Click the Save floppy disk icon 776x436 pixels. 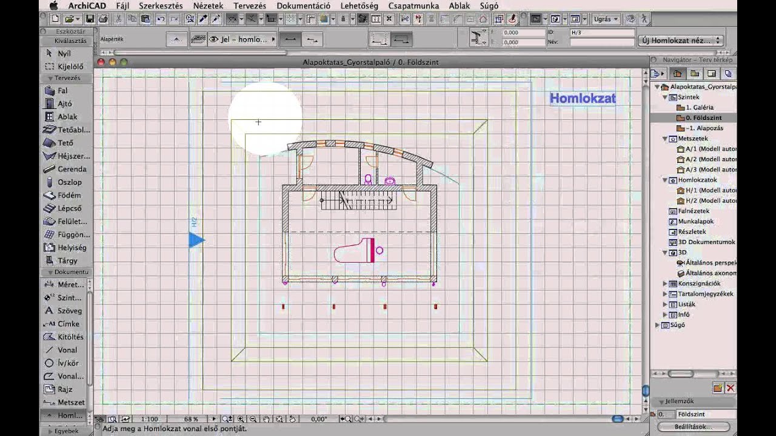pyautogui.click(x=90, y=19)
